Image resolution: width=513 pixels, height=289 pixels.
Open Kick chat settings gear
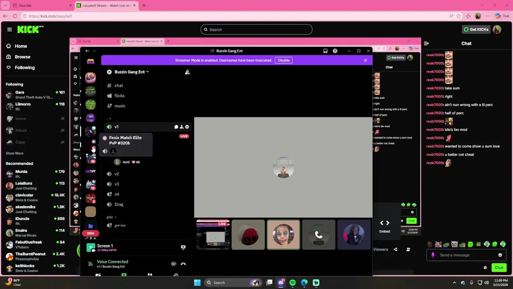click(x=485, y=268)
